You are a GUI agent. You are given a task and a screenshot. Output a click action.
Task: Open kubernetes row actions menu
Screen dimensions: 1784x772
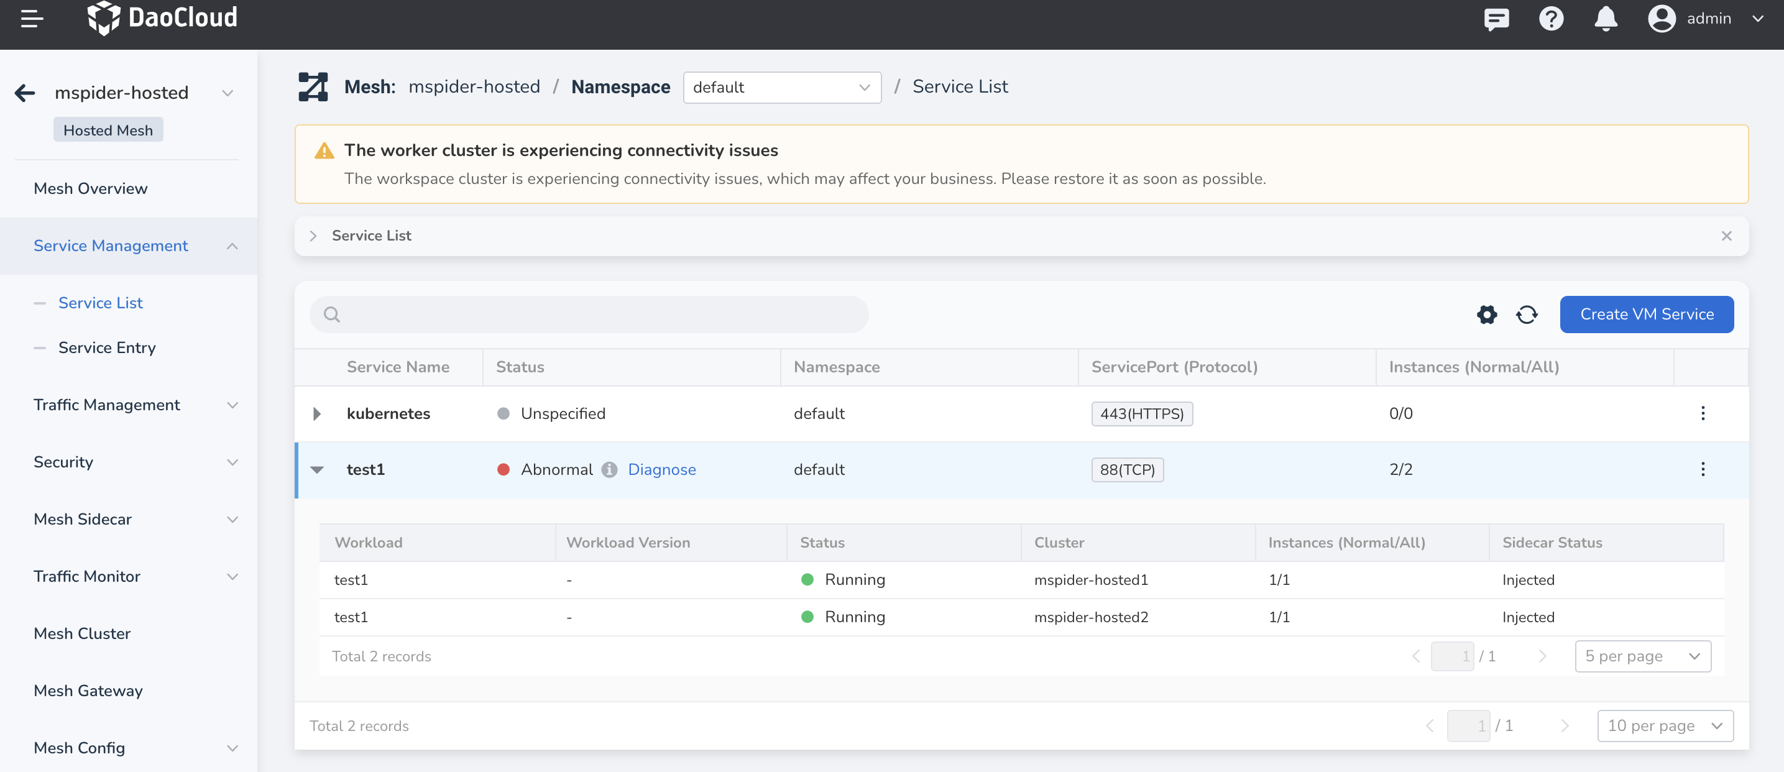(1703, 413)
